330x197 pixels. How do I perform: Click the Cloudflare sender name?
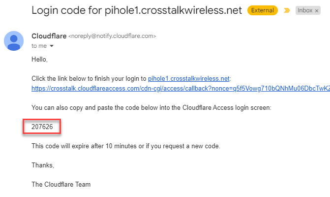click(x=49, y=36)
